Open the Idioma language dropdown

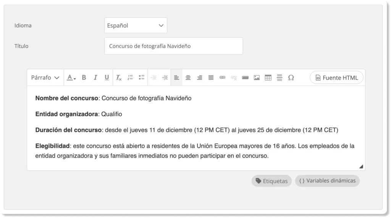[136, 26]
